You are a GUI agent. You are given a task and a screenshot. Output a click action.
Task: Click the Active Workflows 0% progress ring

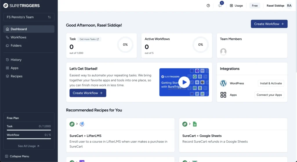point(200,45)
